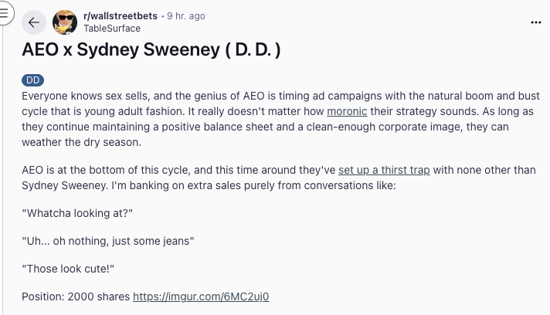View the TableSurface author profile
The width and height of the screenshot is (550, 315).
coord(112,29)
